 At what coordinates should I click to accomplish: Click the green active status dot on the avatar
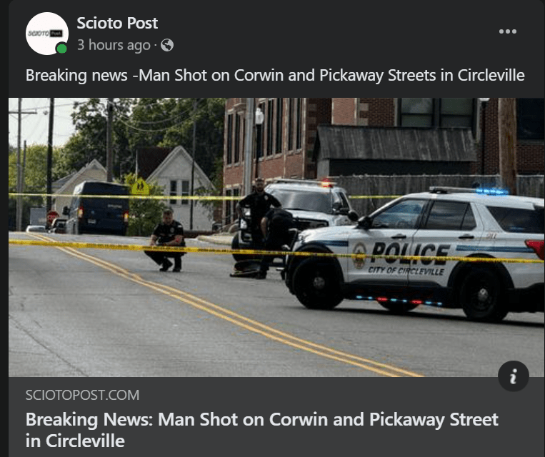coord(61,49)
